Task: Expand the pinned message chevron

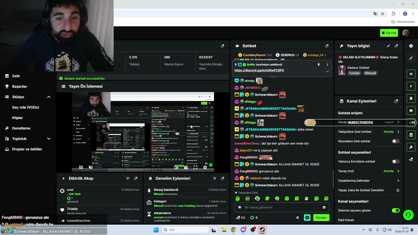Action: [x=327, y=71]
